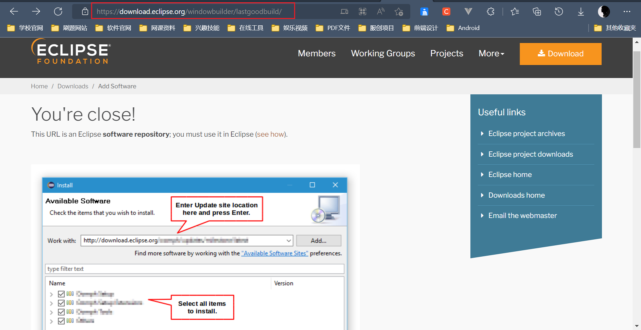Add this page to favorites with the star-plus icon

[399, 12]
